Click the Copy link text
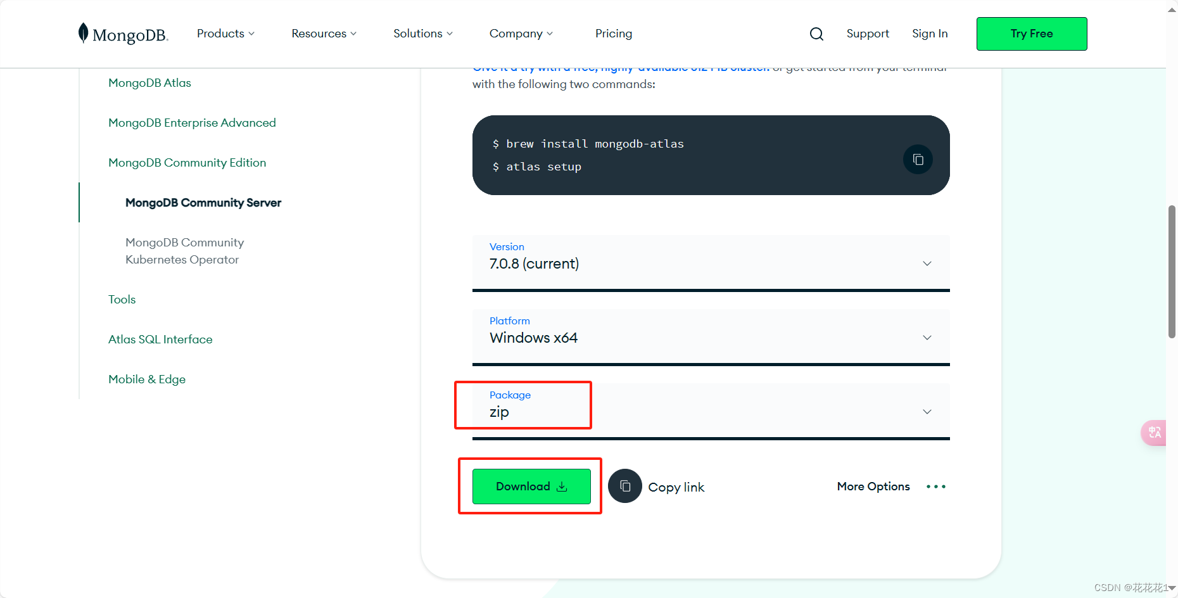The image size is (1178, 598). tap(676, 487)
